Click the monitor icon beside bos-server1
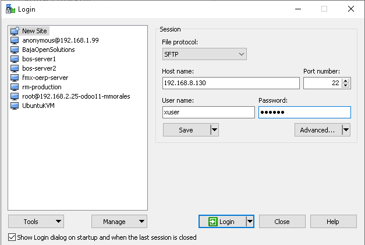 coord(15,59)
